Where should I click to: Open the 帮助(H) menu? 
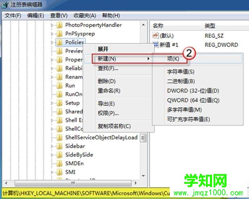tap(111, 16)
